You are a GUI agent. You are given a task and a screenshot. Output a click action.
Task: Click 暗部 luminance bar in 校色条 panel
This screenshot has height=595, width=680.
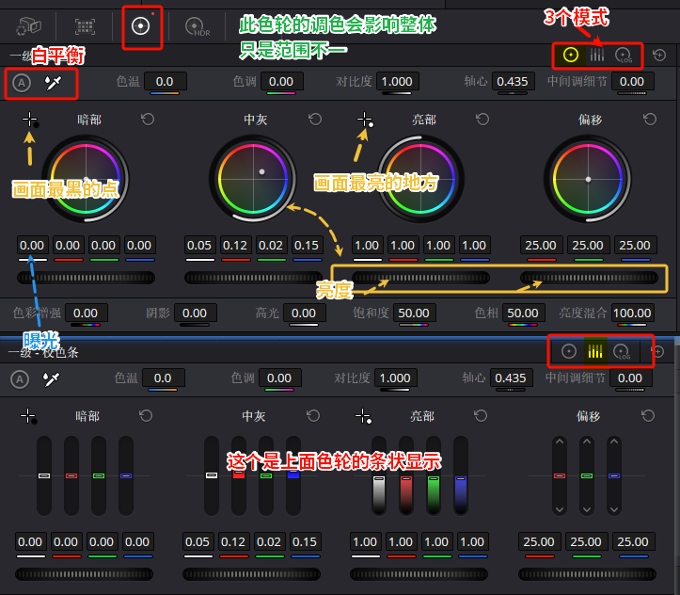tap(44, 475)
